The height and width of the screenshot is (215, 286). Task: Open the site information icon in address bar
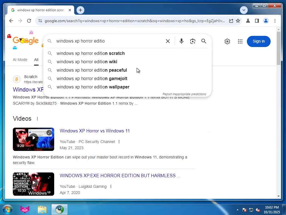point(40,21)
